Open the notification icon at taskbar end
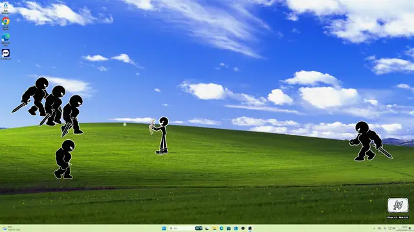The height and width of the screenshot is (232, 414). coord(410,228)
